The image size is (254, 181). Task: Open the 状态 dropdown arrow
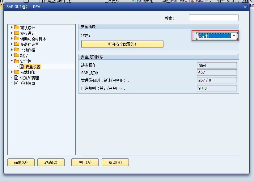pos(234,36)
